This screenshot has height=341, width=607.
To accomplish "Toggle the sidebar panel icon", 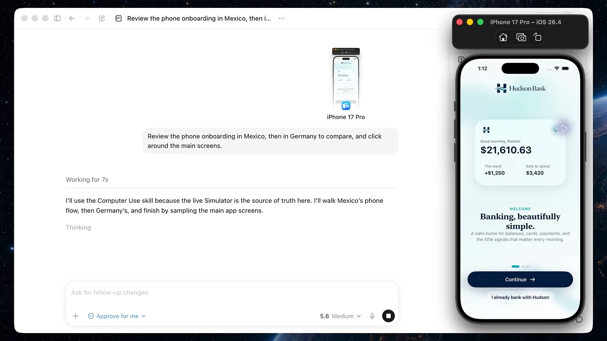I will [x=58, y=18].
